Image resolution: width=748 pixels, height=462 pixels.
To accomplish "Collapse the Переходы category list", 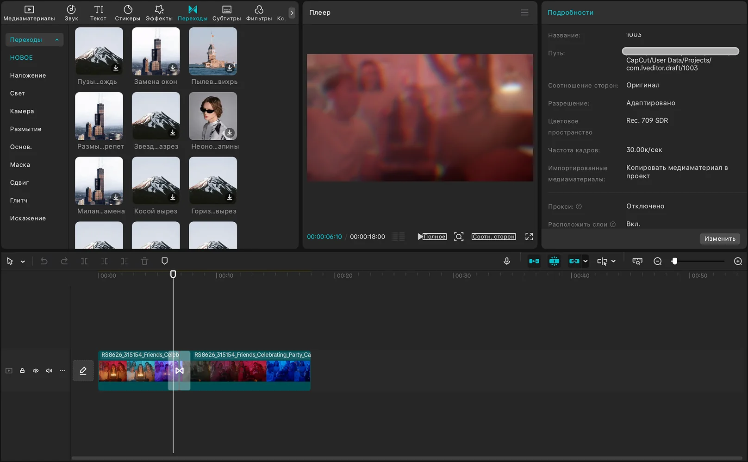I will click(x=57, y=40).
